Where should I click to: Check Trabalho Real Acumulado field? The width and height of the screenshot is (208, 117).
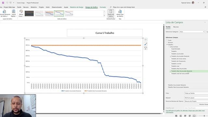170,69
